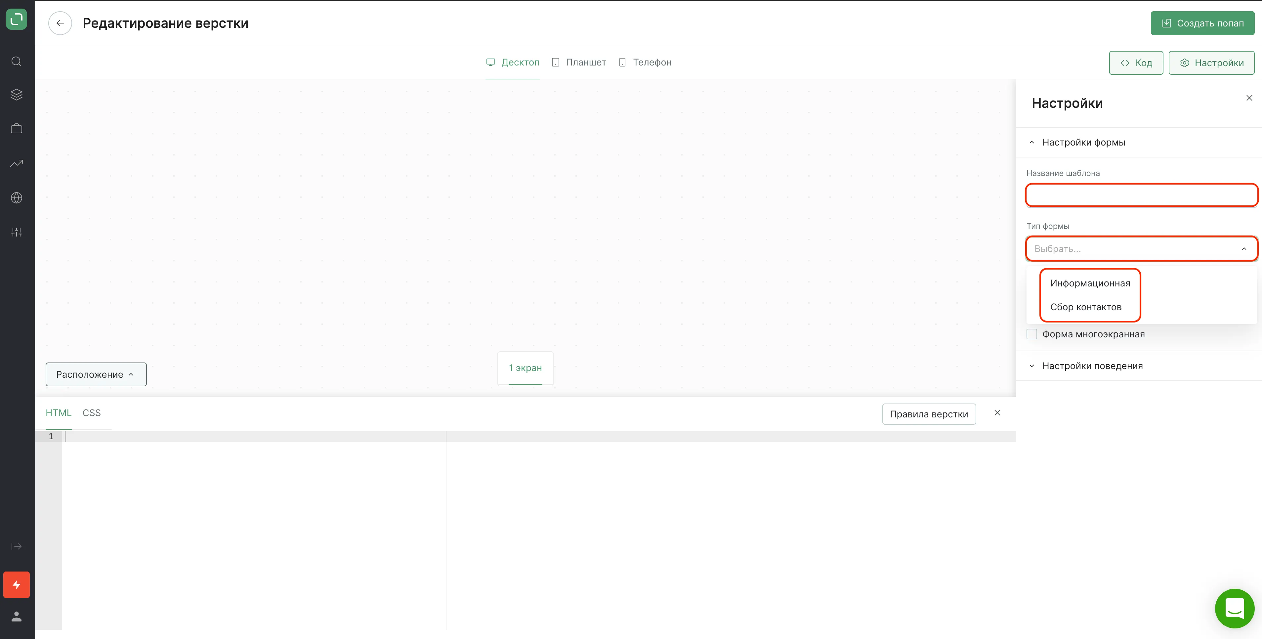The height and width of the screenshot is (639, 1262).
Task: Open analytics trend chart icon
Action: point(17,163)
